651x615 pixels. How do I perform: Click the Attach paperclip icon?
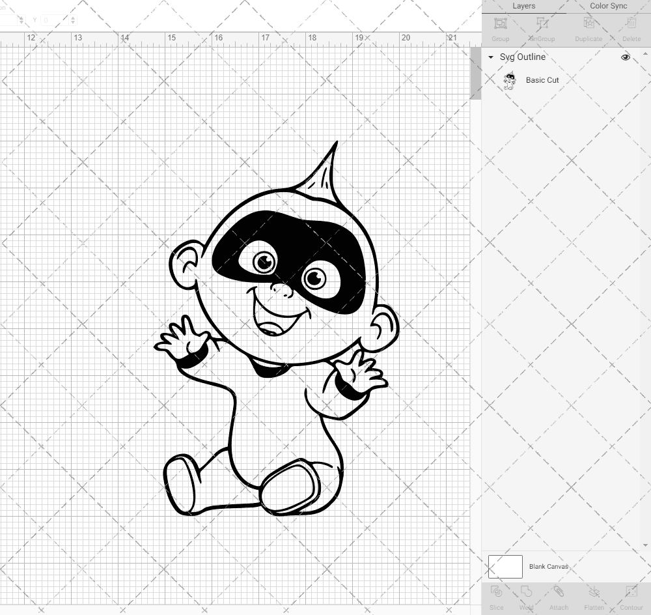559,592
